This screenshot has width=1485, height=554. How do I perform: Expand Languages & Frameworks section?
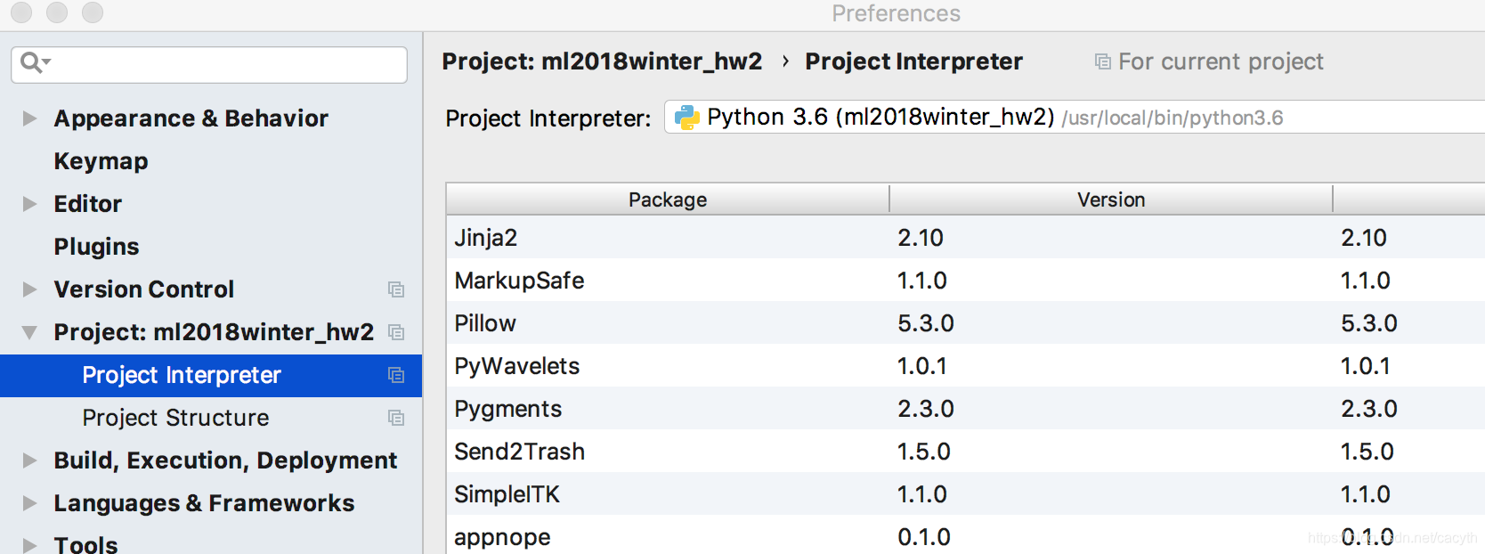29,503
